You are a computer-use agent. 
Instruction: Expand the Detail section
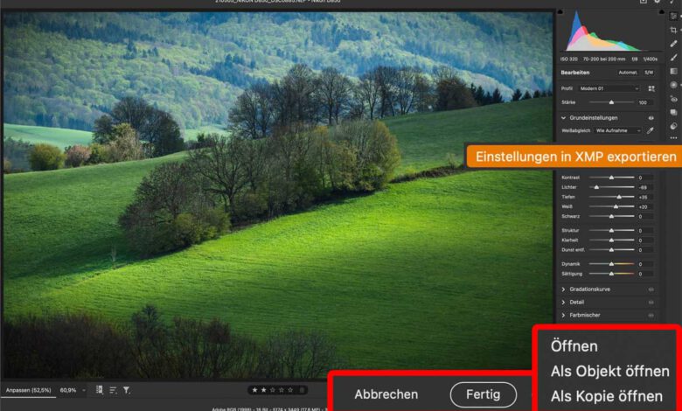tap(563, 303)
